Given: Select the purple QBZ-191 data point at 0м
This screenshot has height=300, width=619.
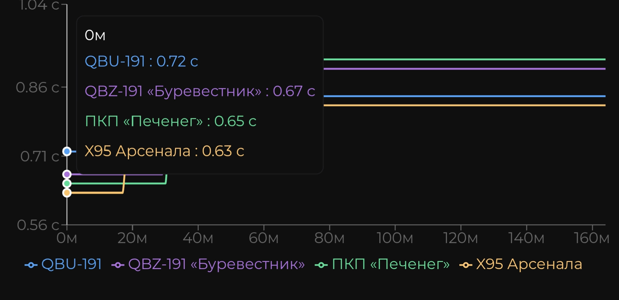Looking at the screenshot, I should coord(67,174).
